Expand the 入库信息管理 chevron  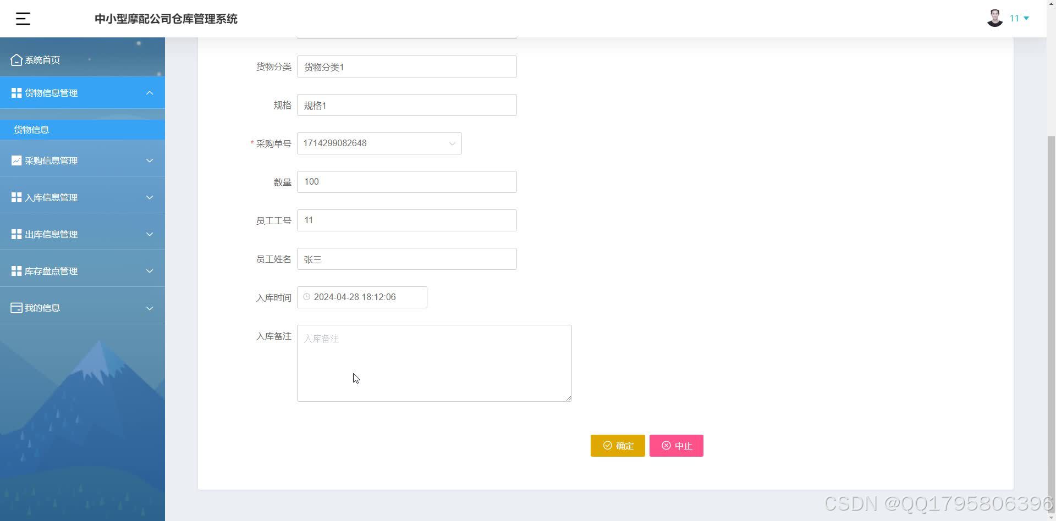point(150,197)
